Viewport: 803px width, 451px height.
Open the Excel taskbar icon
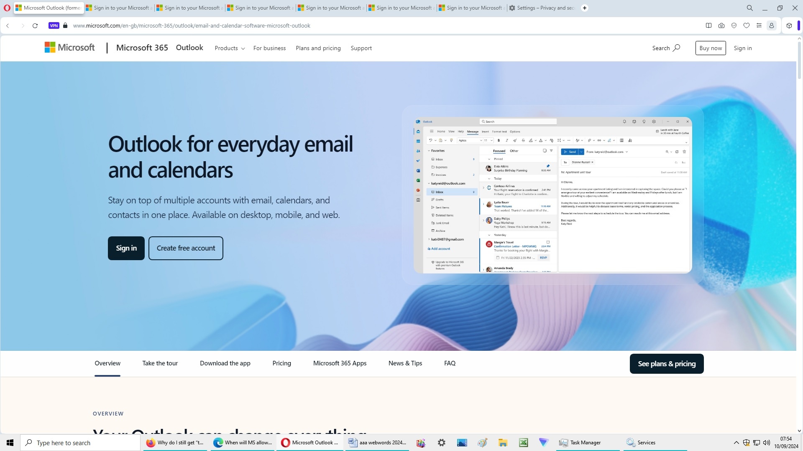pyautogui.click(x=524, y=443)
